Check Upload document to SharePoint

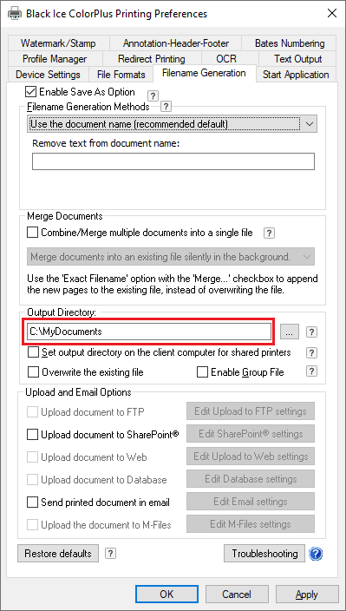pos(33,435)
